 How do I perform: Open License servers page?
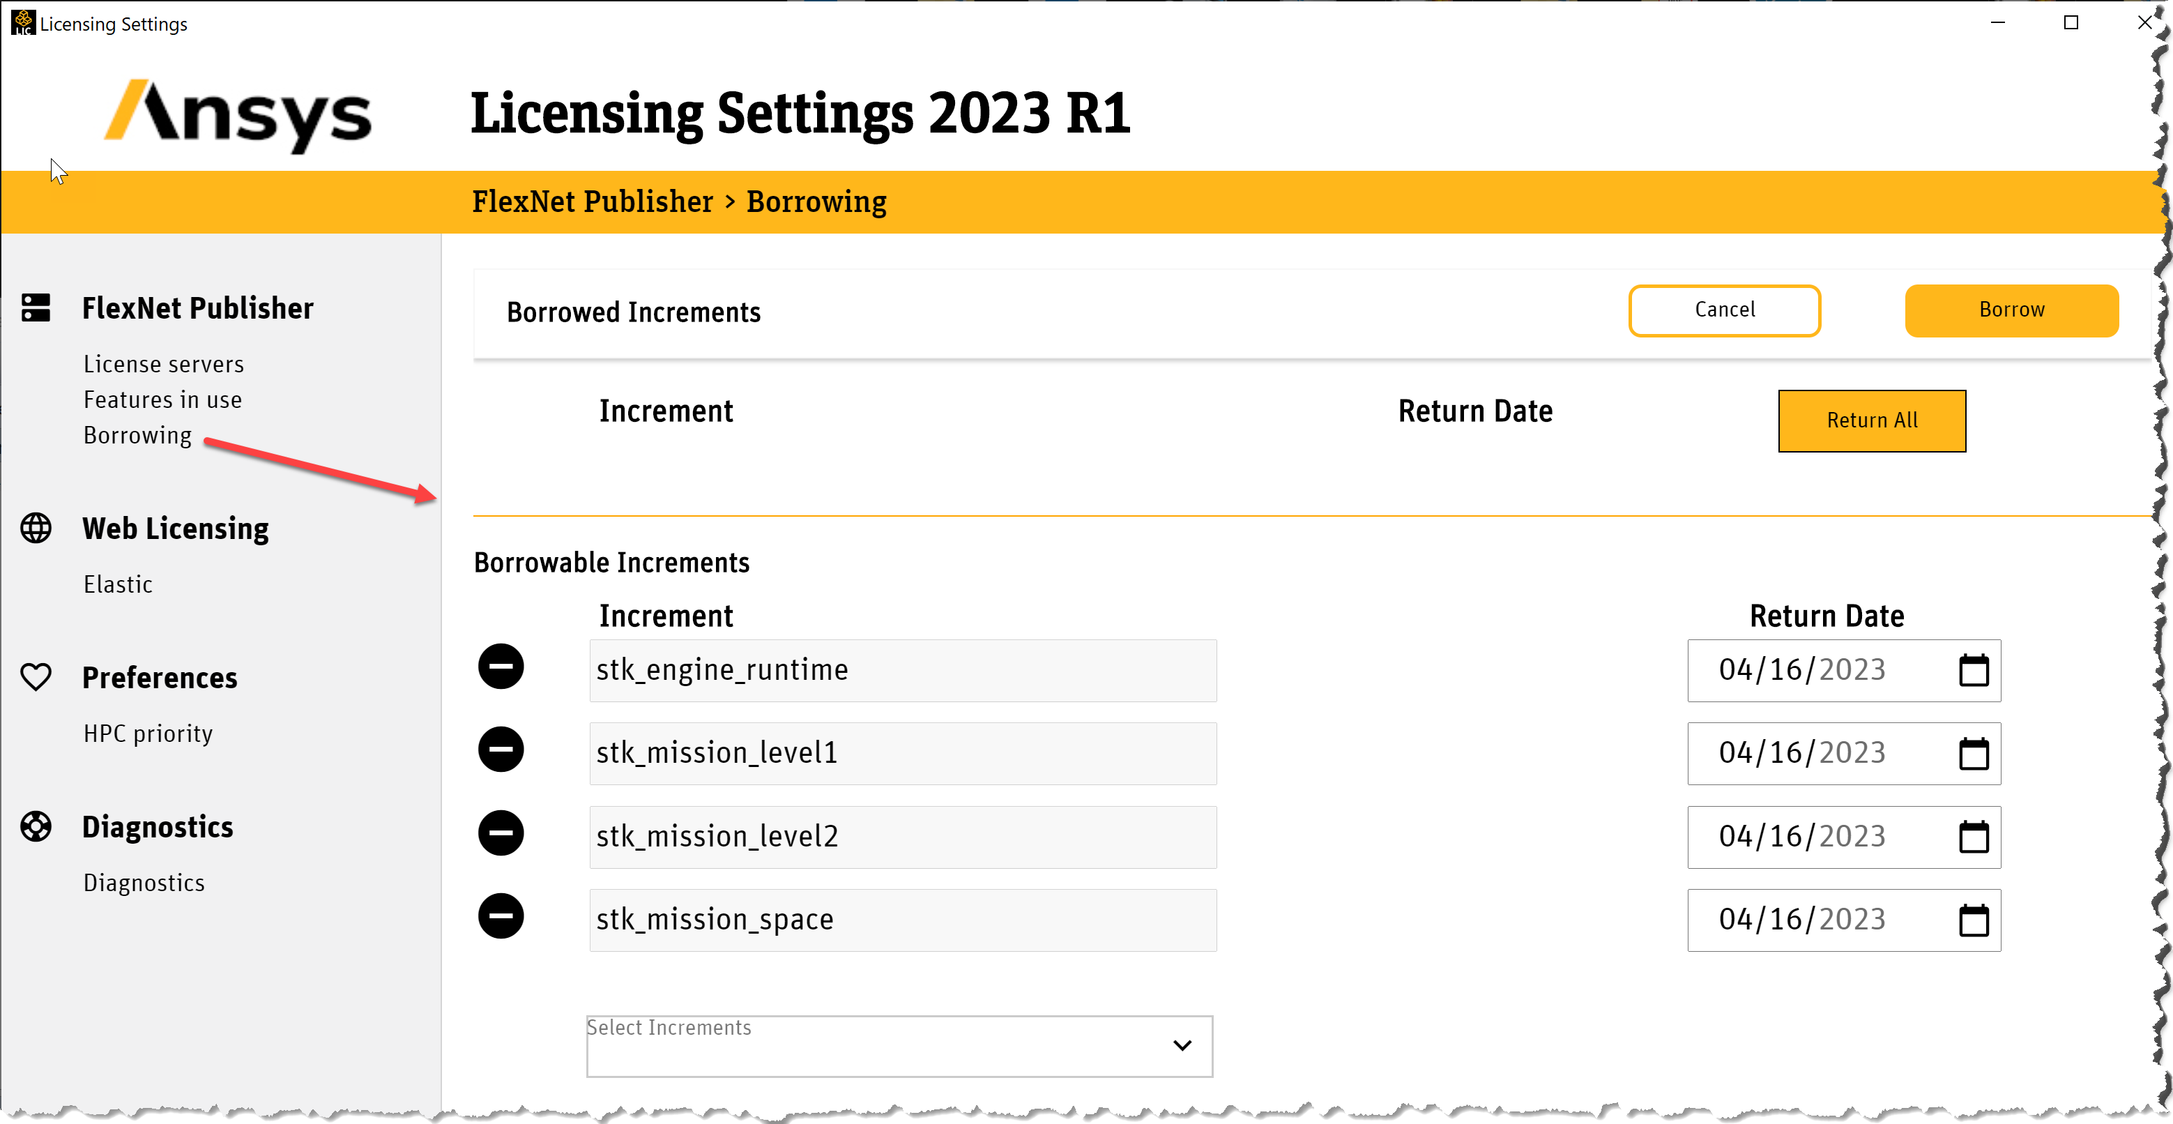pos(164,365)
